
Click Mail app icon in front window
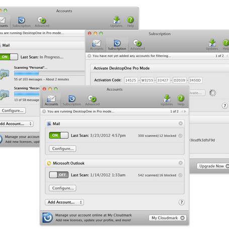pos(49,124)
